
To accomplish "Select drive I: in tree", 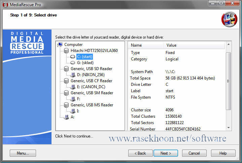I will pyautogui.click(x=78, y=111).
